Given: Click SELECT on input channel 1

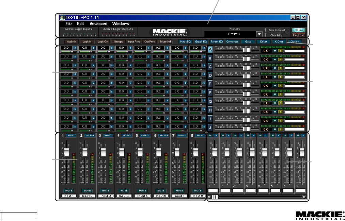Looking at the screenshot, I should [72, 135].
